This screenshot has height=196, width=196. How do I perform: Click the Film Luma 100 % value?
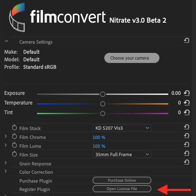click(99, 146)
